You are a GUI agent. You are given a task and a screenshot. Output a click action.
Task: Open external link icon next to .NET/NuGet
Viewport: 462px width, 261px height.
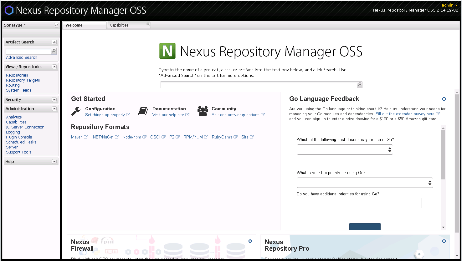[117, 137]
